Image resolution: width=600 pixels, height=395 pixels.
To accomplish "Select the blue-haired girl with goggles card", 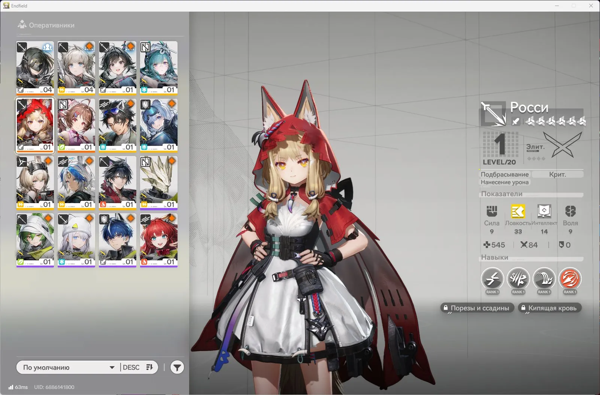I will tap(159, 125).
